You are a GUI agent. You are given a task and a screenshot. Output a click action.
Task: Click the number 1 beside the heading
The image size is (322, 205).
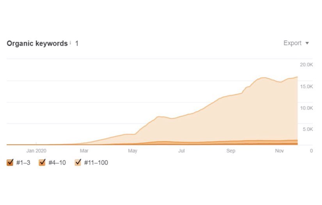77,43
